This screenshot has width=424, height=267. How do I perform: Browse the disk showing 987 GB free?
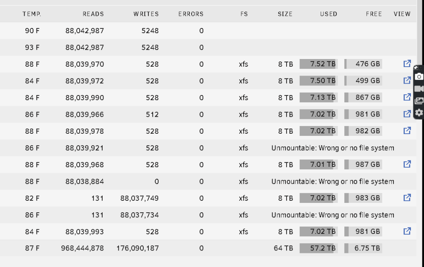click(407, 164)
